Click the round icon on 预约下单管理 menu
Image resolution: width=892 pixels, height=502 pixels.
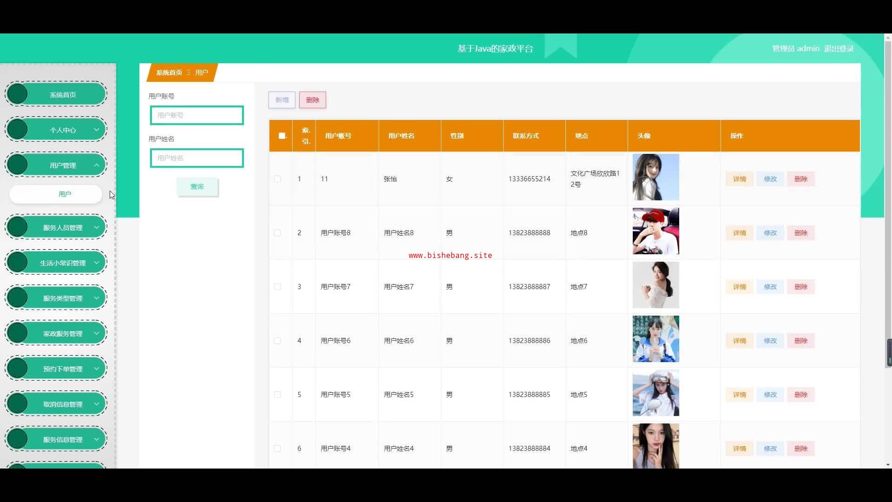tap(18, 368)
